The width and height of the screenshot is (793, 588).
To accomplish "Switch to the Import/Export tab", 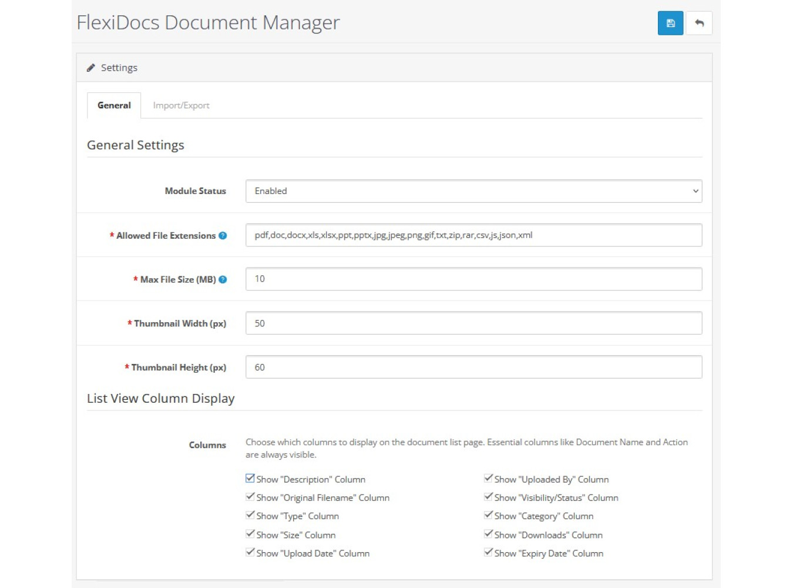I will (x=181, y=106).
